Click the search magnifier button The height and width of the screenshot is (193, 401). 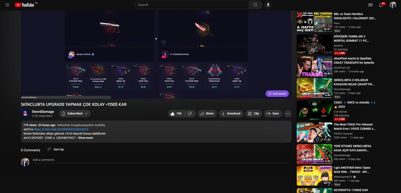click(255, 5)
